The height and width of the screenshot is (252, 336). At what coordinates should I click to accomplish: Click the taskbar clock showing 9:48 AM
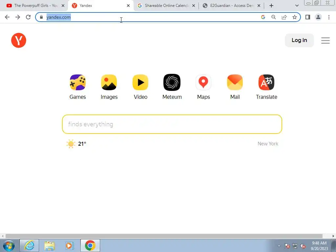click(x=319, y=246)
